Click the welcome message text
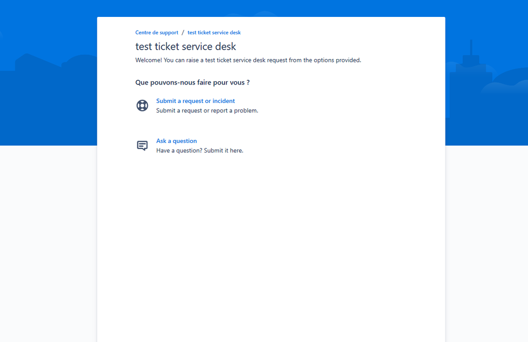 [248, 60]
